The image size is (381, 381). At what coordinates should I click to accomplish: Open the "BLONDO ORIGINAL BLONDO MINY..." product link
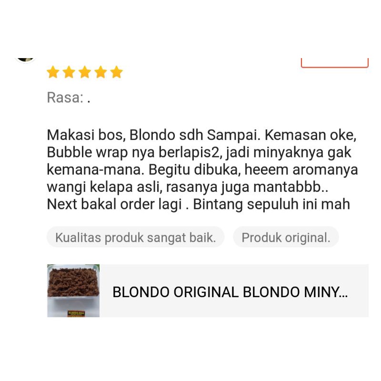[230, 292]
